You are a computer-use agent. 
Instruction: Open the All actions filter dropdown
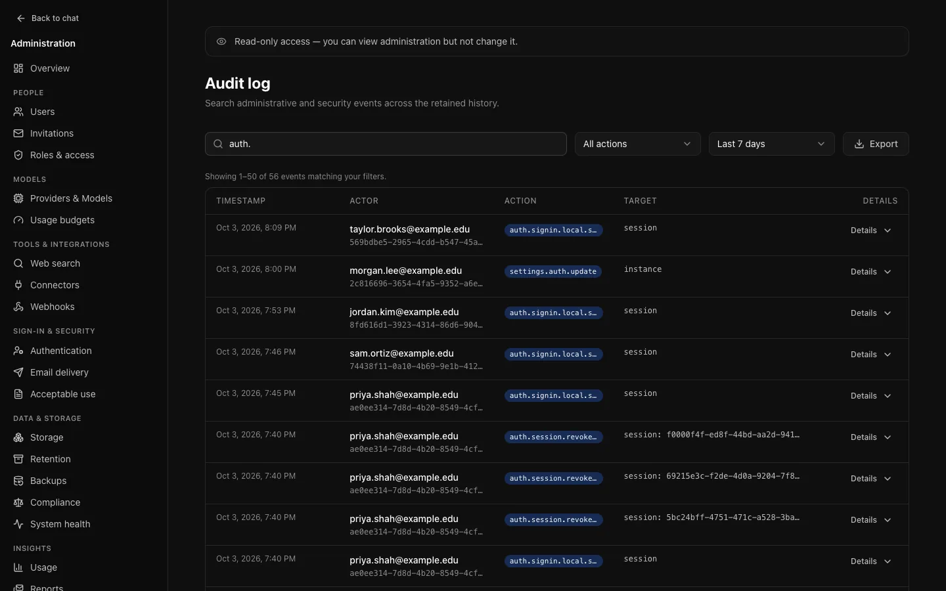637,144
